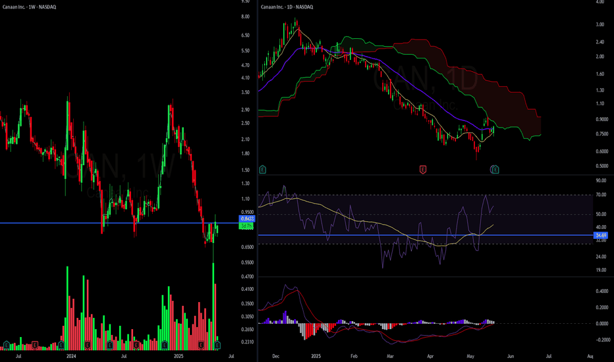
Task: Click the May label on daily time axis
Action: click(470, 356)
